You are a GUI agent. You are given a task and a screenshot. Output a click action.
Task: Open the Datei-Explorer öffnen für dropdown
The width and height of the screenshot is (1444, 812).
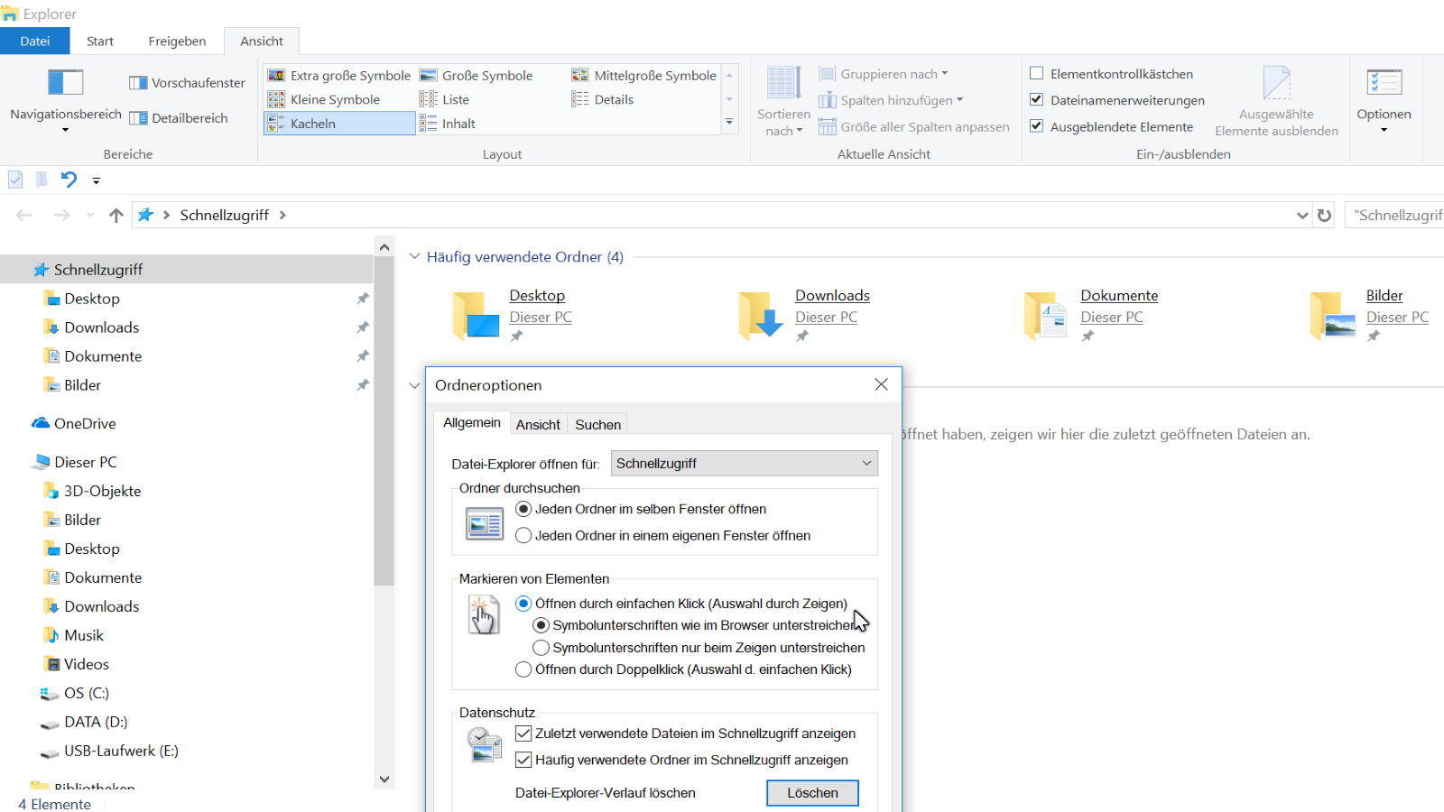[743, 463]
